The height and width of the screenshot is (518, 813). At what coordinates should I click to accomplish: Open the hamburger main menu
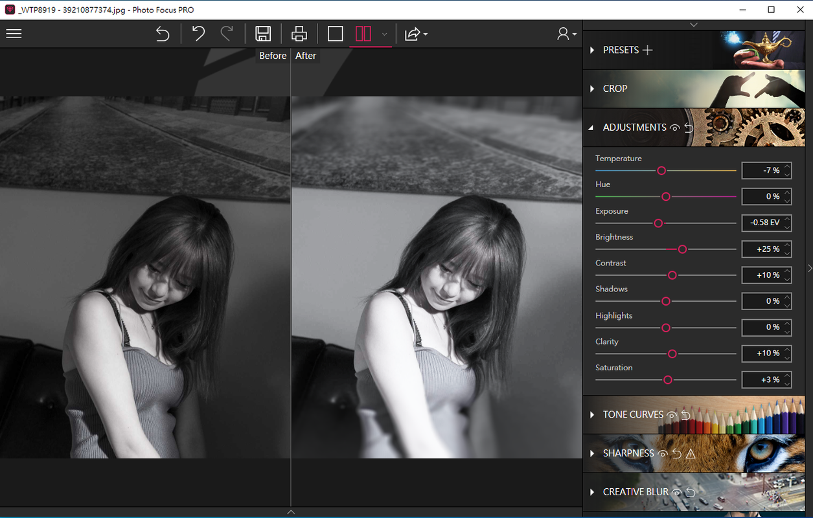click(14, 34)
